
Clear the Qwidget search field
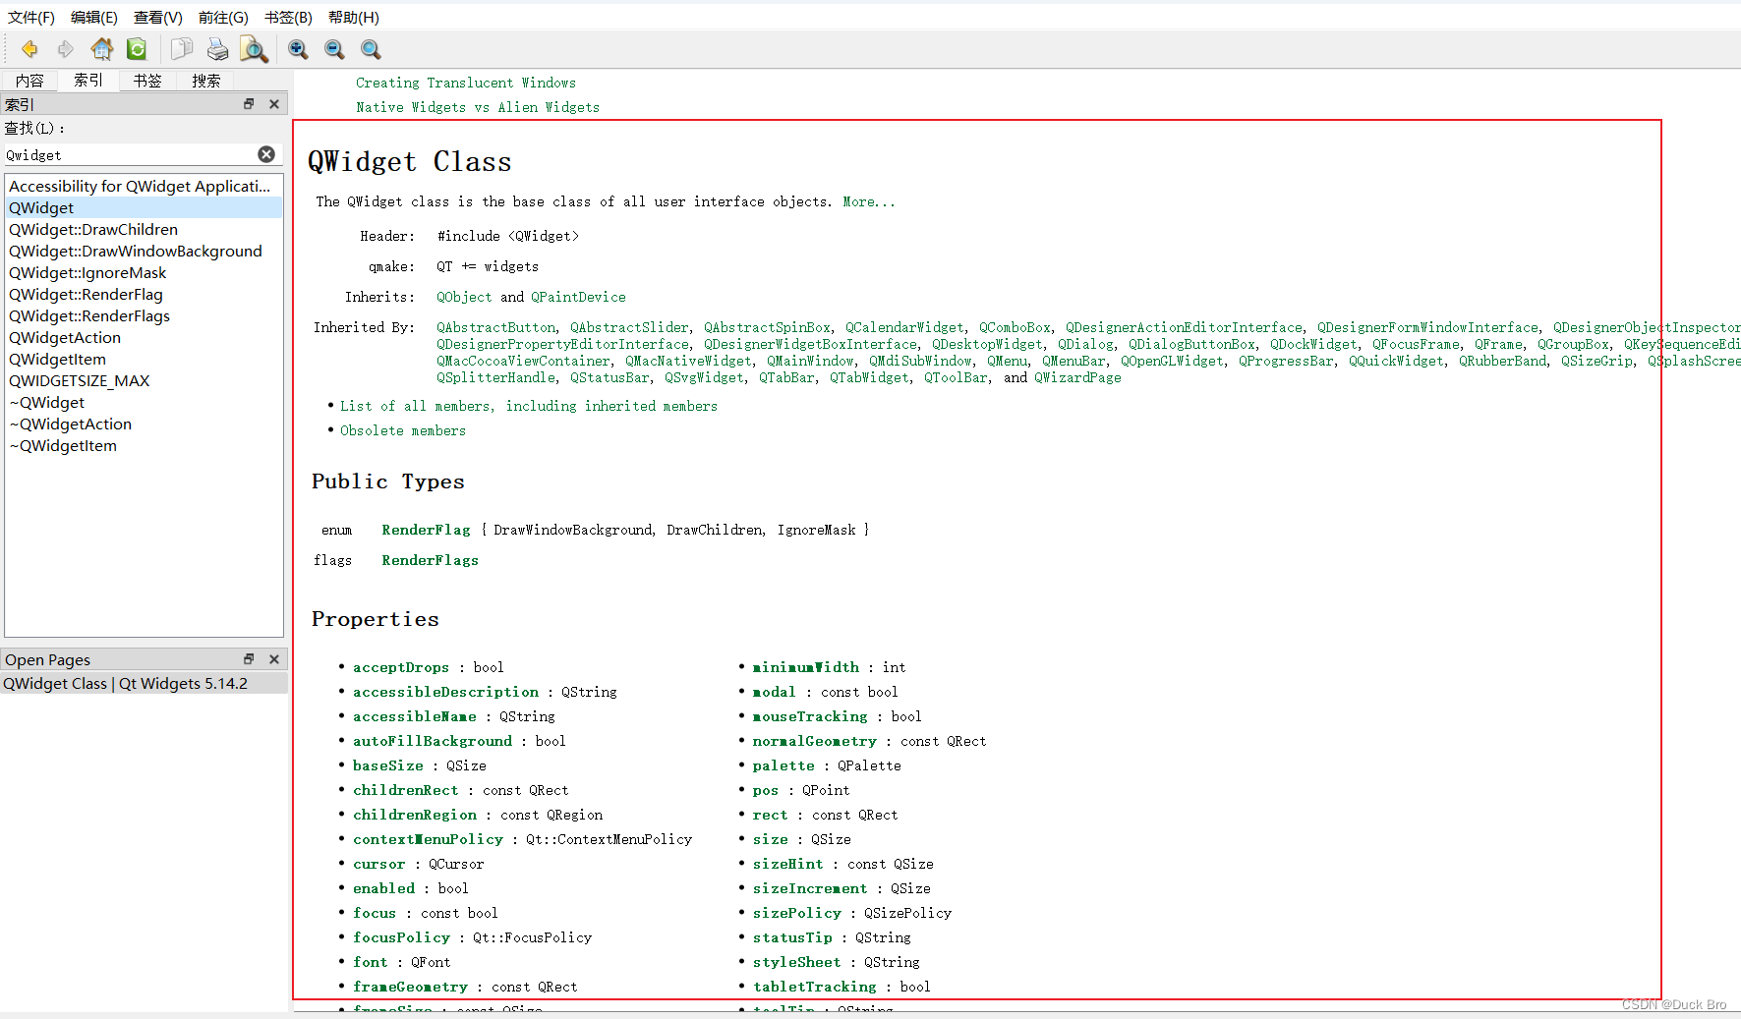(x=266, y=154)
